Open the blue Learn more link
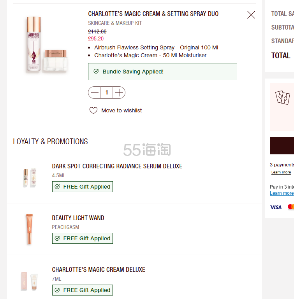 pyautogui.click(x=282, y=193)
